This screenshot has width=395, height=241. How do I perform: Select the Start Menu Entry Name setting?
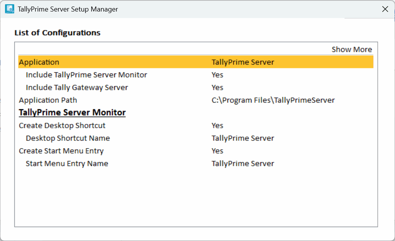click(x=67, y=163)
